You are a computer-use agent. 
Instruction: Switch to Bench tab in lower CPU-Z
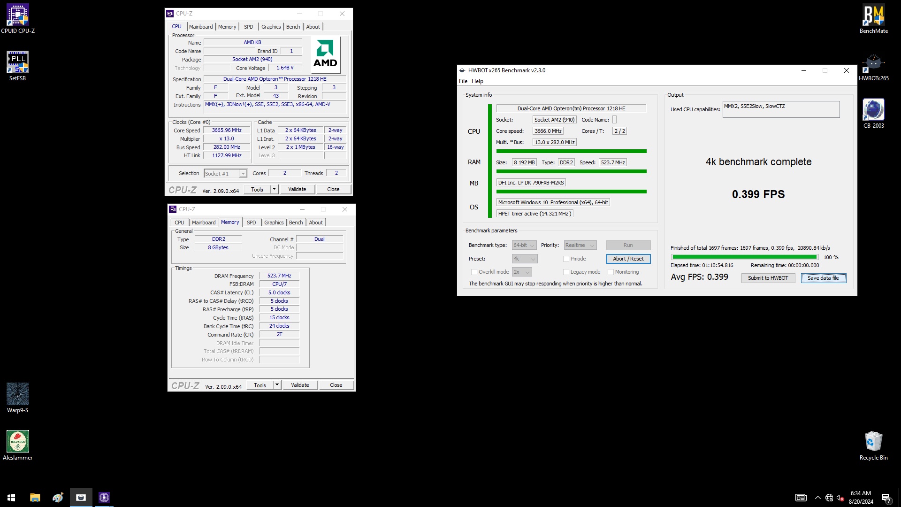[x=296, y=223]
